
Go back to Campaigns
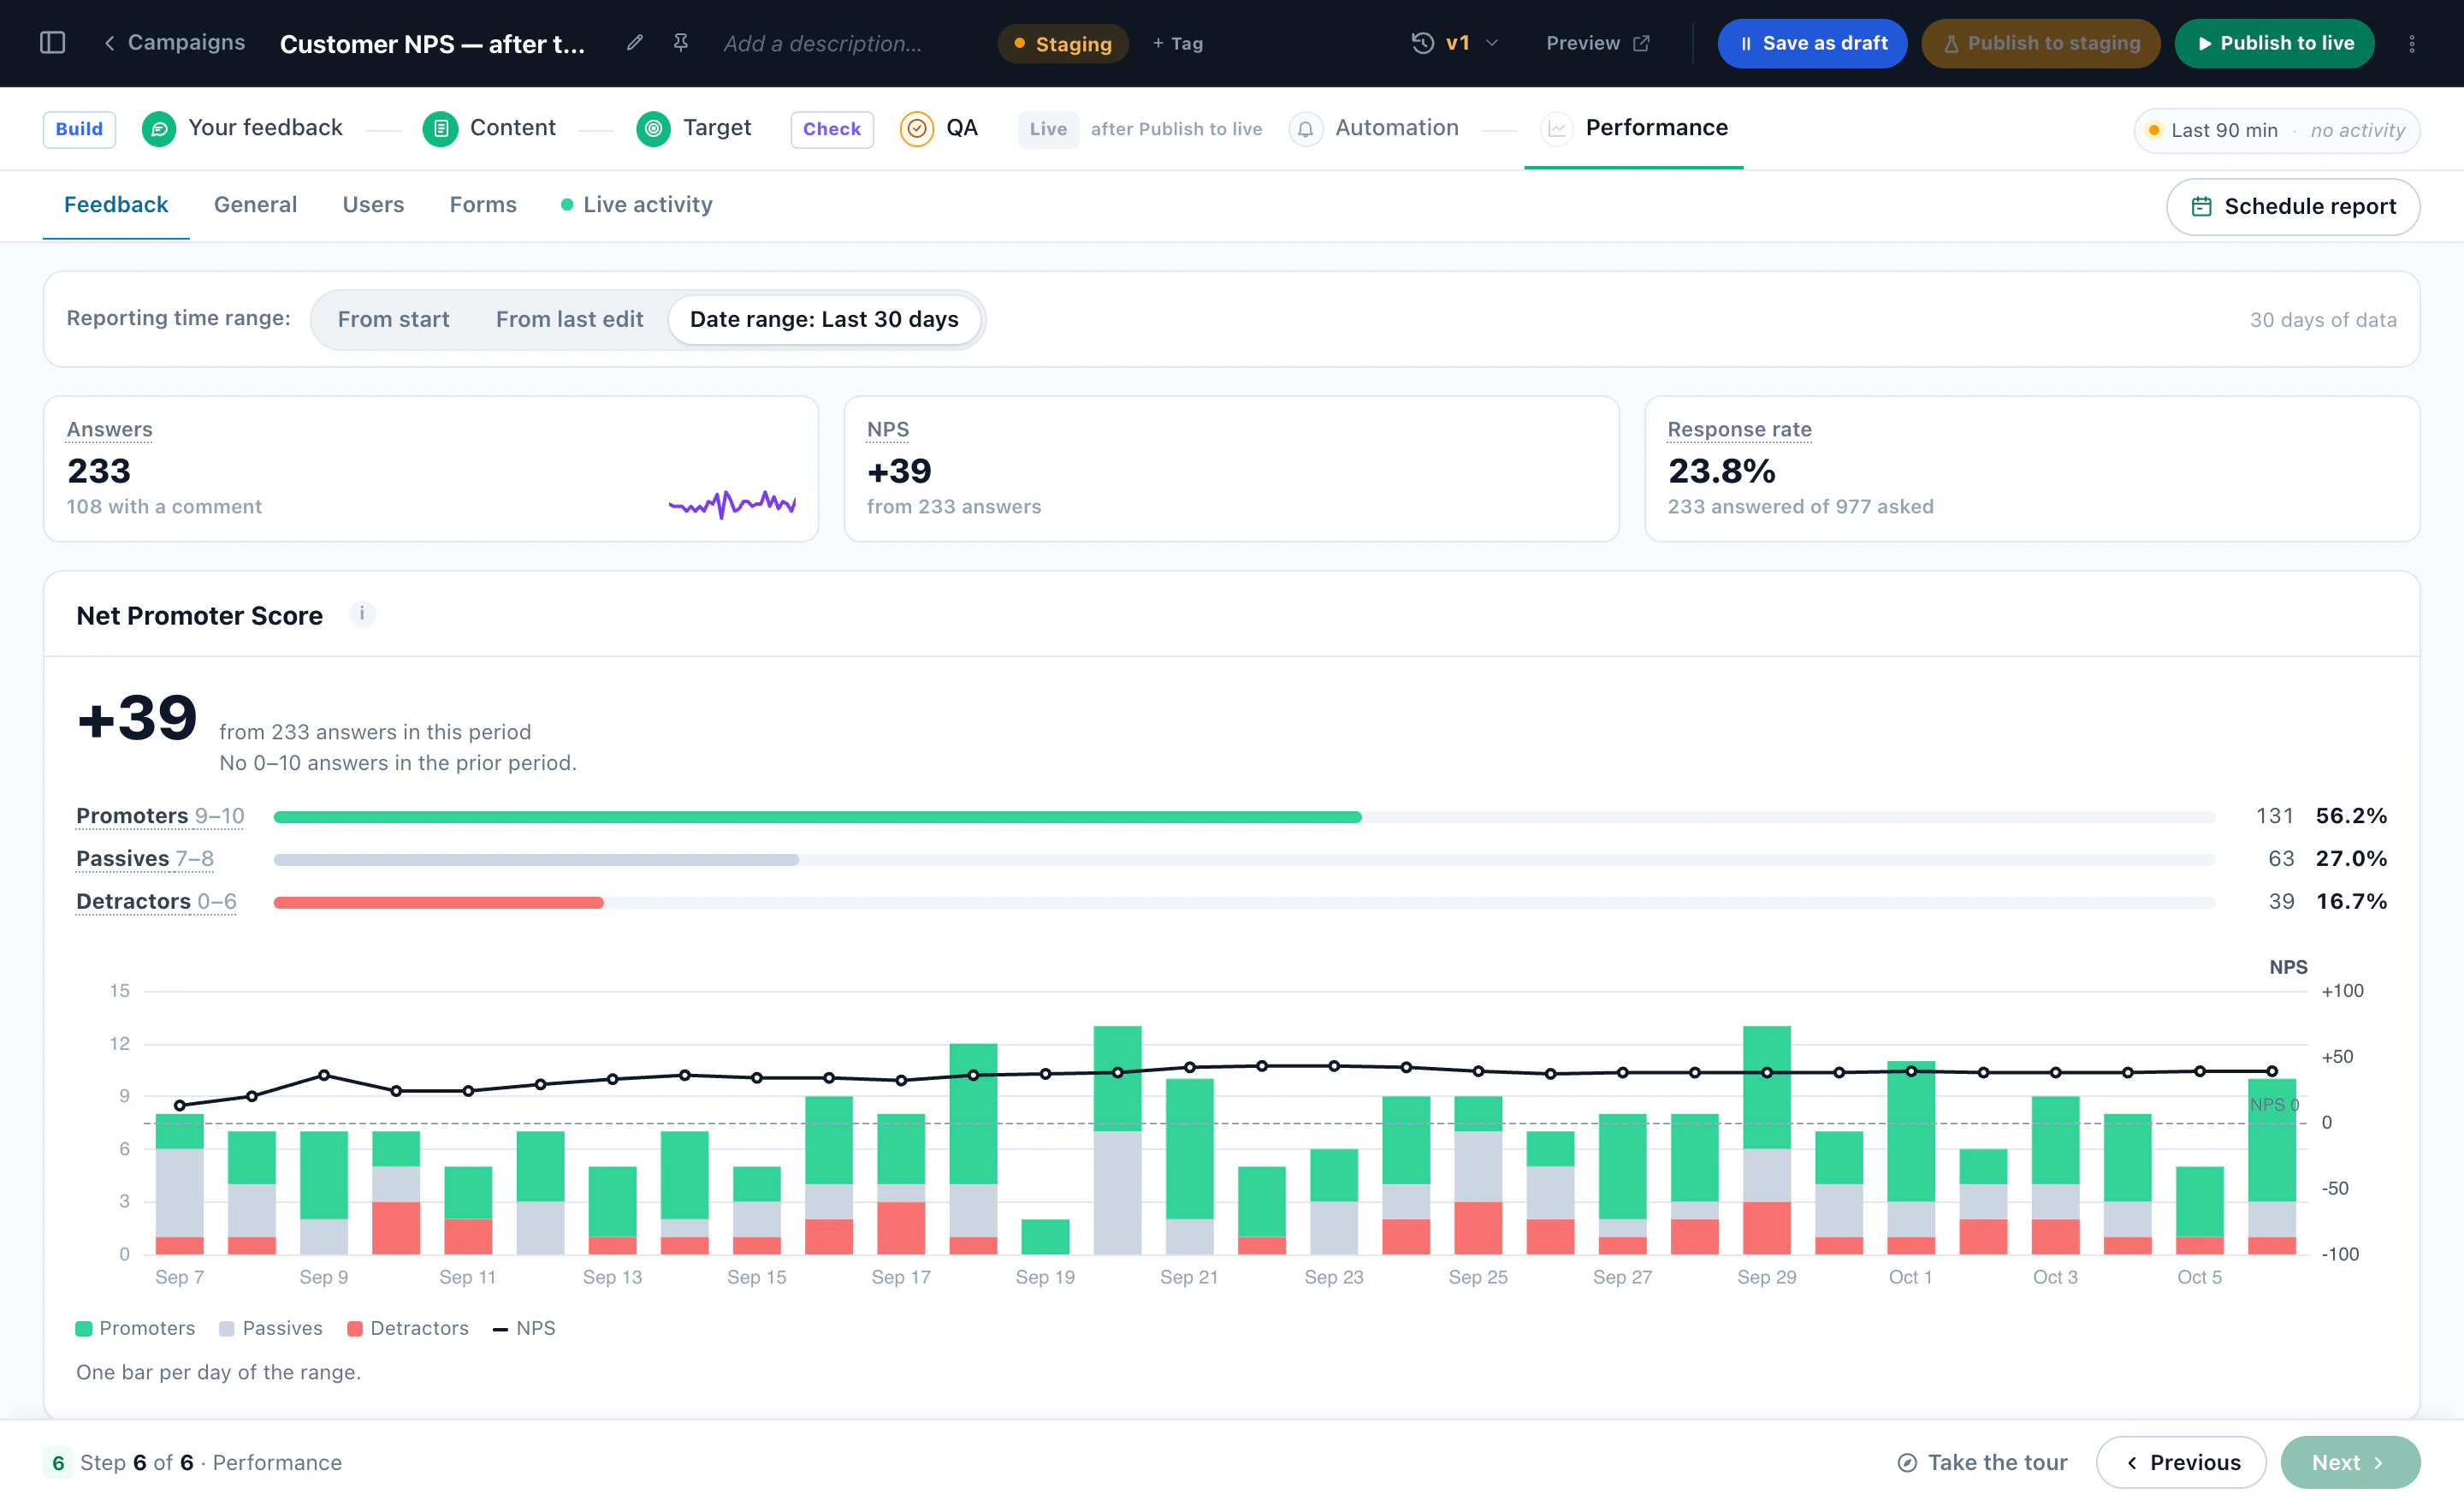pos(174,43)
